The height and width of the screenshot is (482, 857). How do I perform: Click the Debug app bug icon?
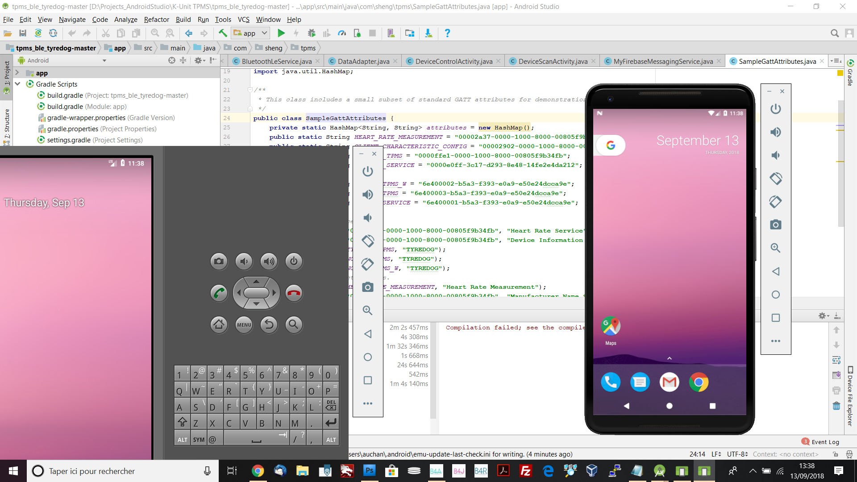click(312, 33)
